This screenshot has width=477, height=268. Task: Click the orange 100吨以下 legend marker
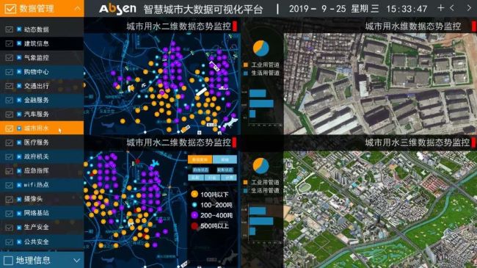[x=194, y=194]
